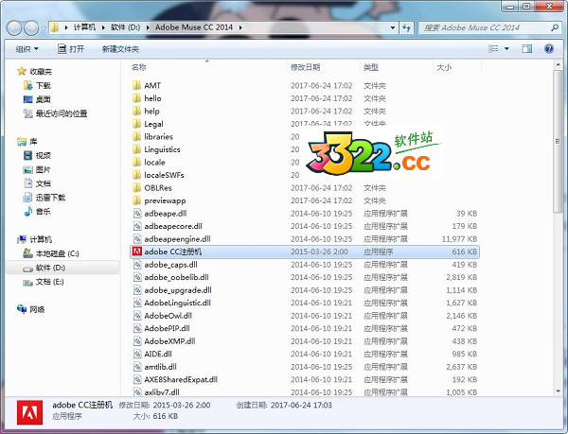This screenshot has width=568, height=434.
Task: Click the file list scroll down arrow
Action: [x=558, y=391]
